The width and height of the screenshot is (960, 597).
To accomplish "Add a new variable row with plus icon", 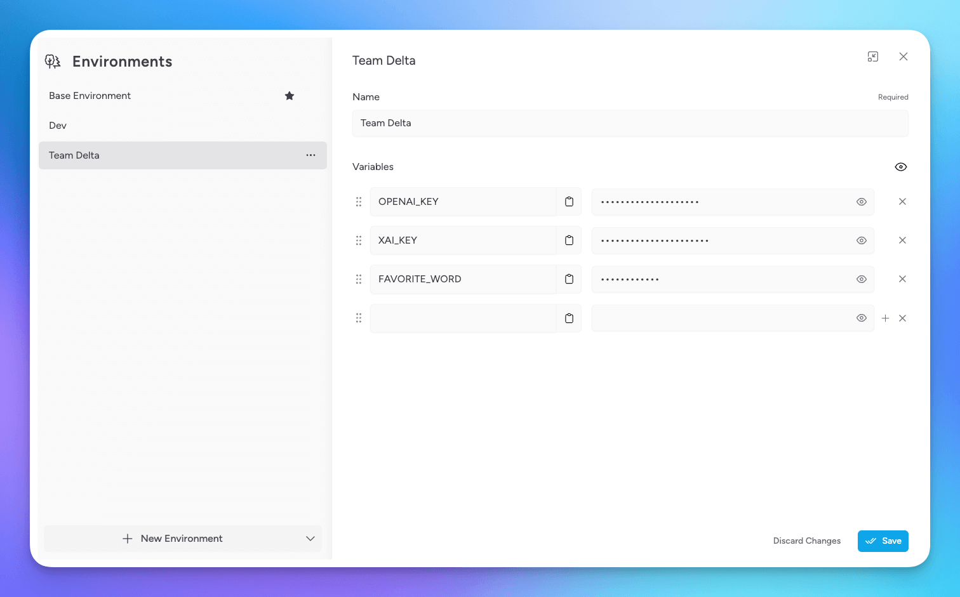I will pos(885,318).
